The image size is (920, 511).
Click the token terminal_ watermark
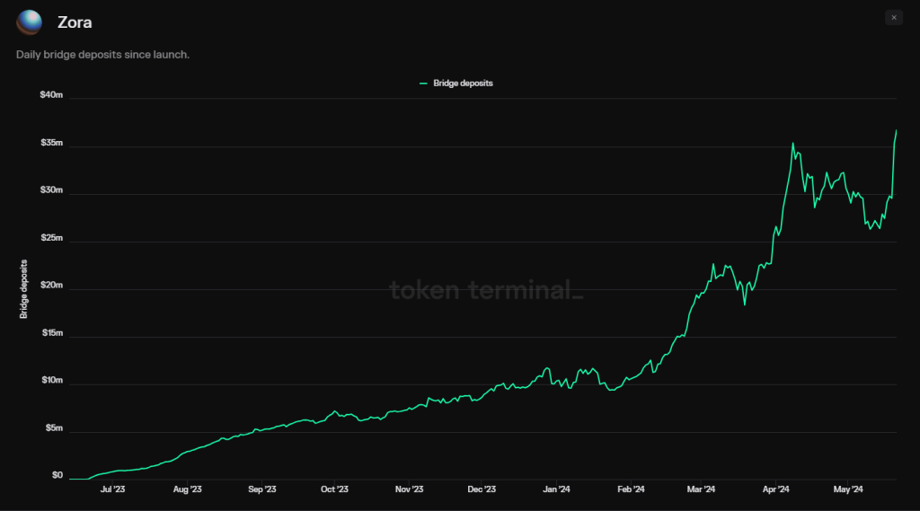pyautogui.click(x=485, y=290)
